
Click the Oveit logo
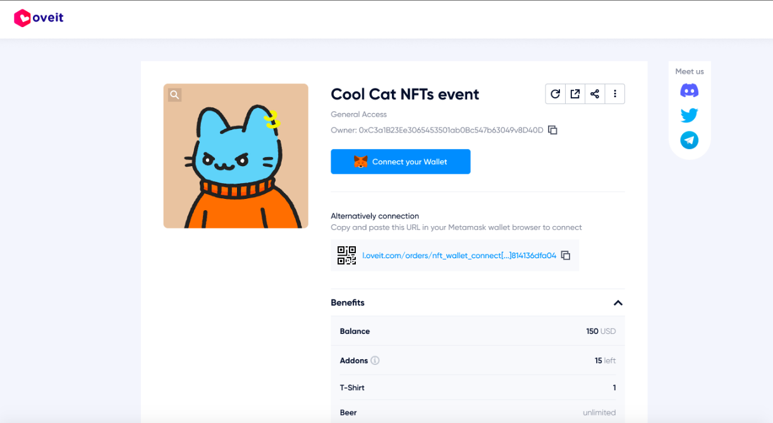point(39,18)
